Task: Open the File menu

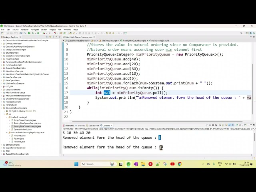Action: (3, 30)
